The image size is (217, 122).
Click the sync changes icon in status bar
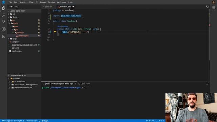pos(39,121)
